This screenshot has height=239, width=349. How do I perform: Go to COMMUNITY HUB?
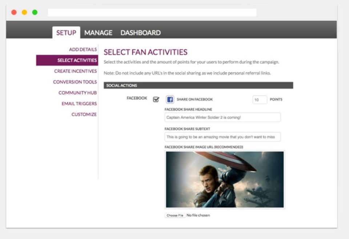pos(77,93)
